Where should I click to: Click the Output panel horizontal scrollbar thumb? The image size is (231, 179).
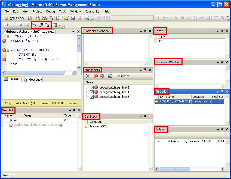click(x=175, y=169)
